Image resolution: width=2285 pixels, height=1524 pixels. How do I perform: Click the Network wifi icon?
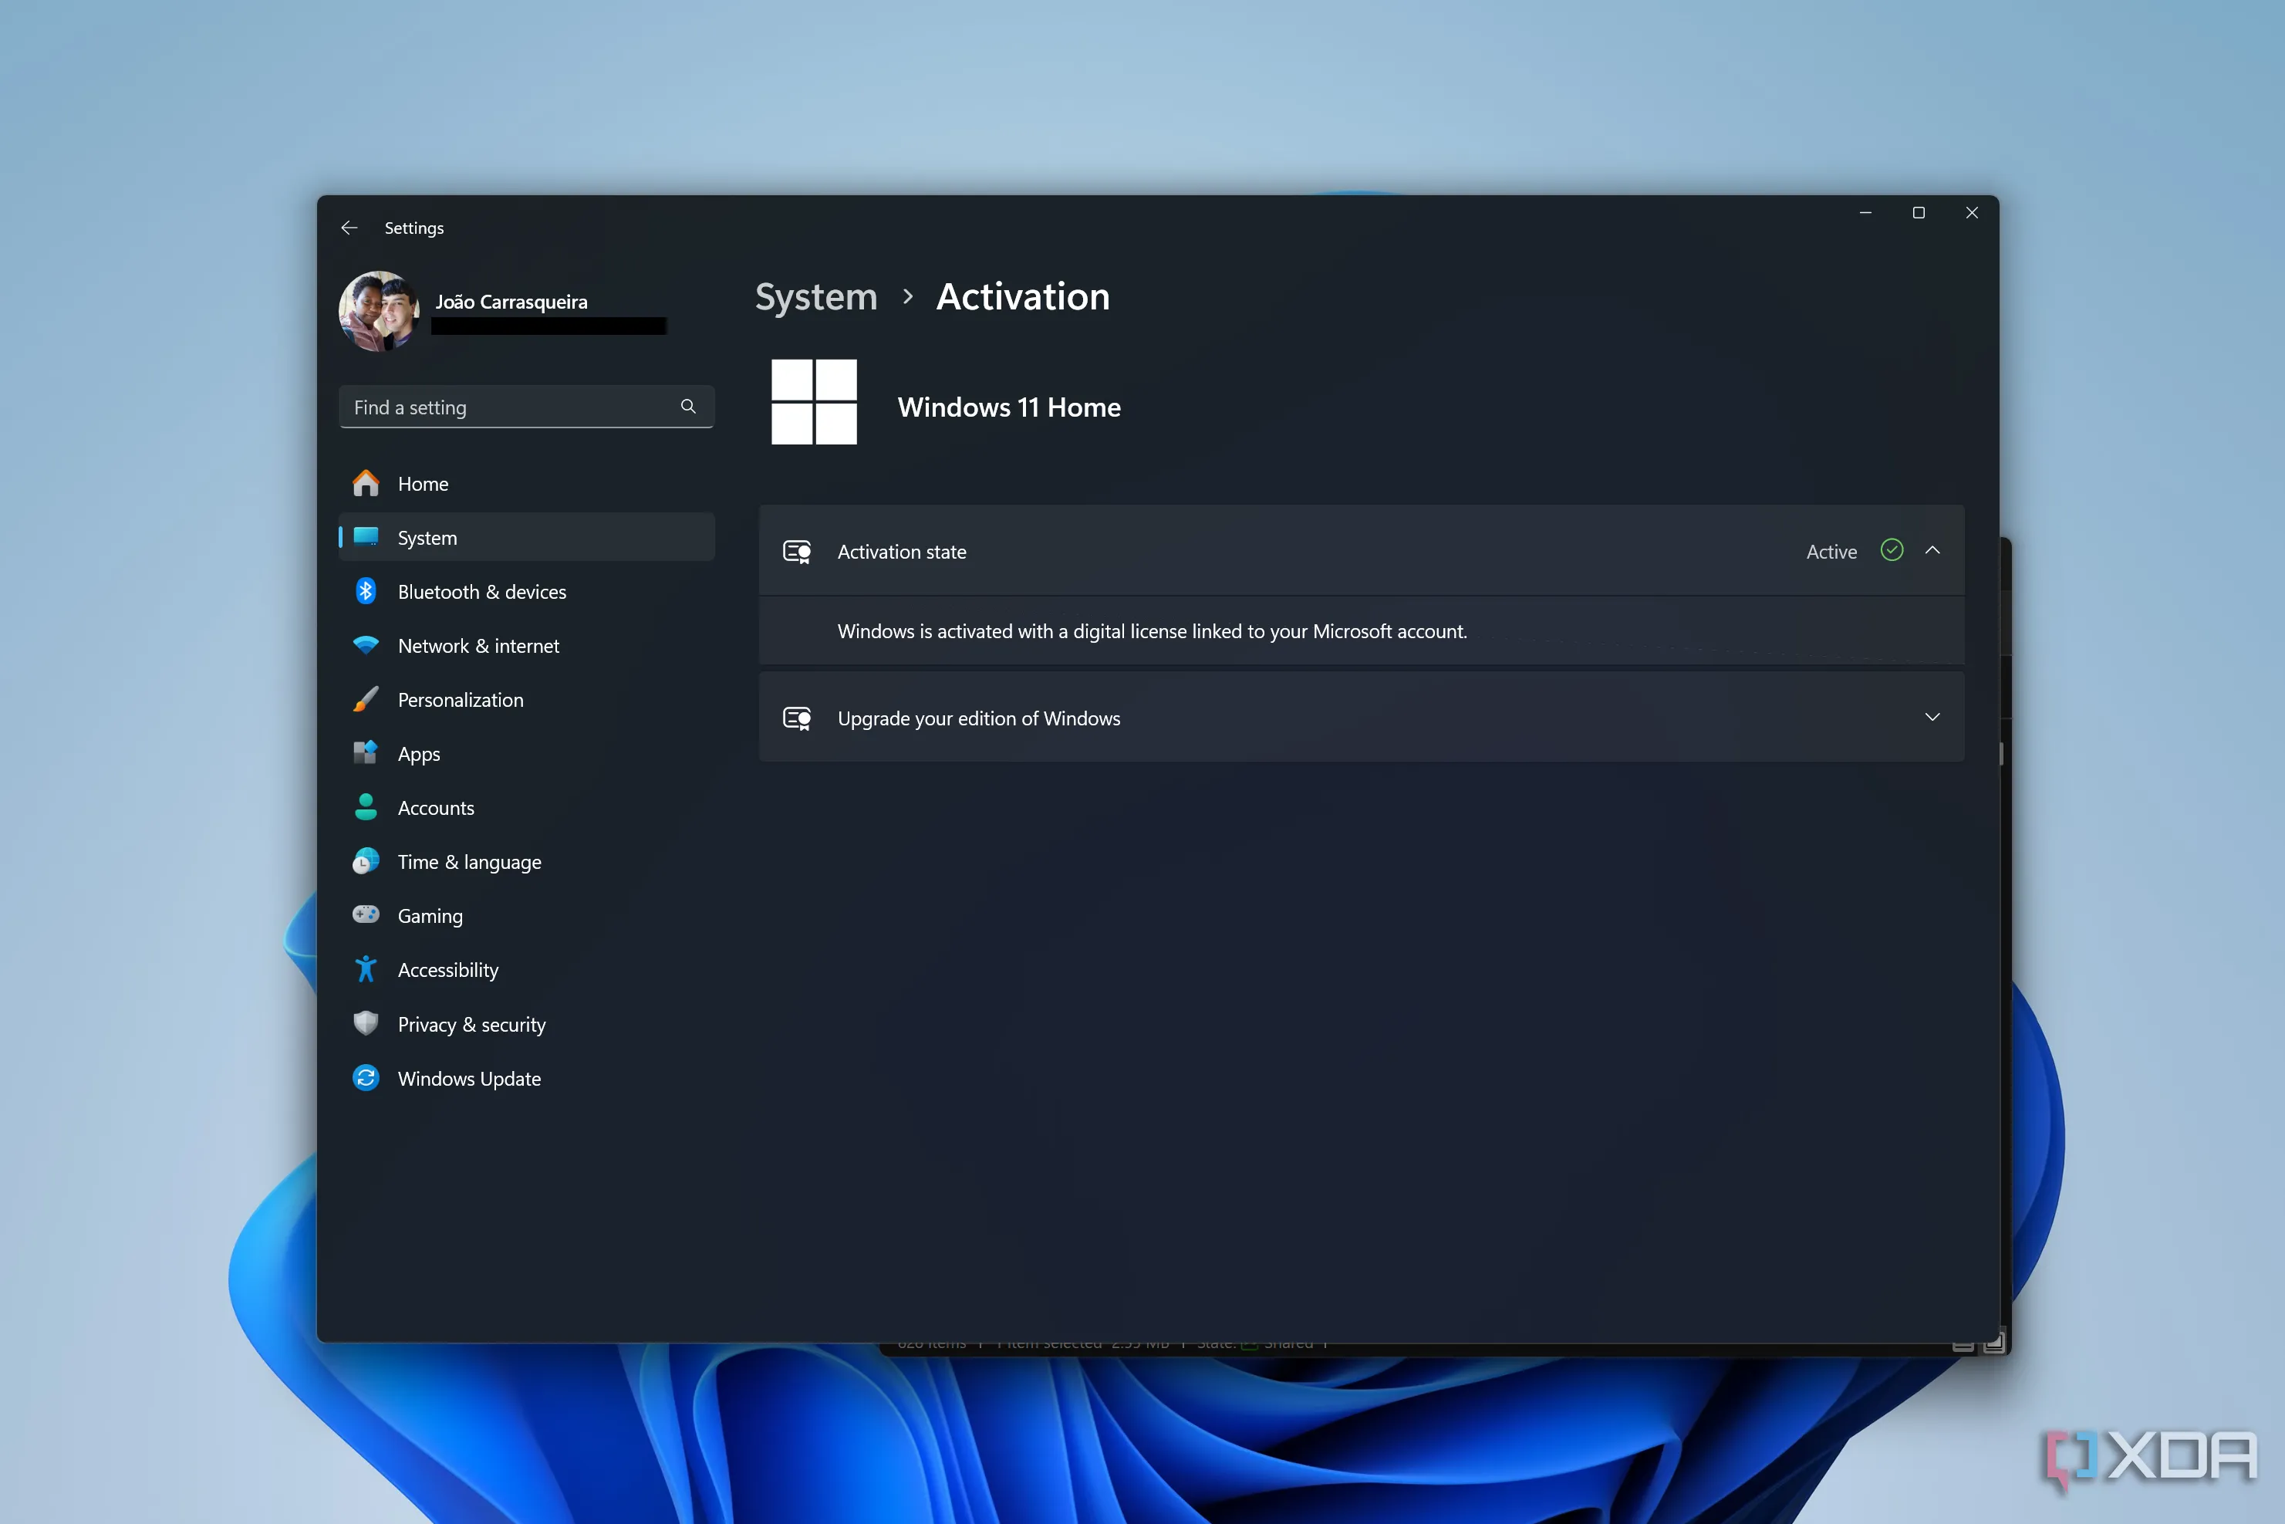(366, 645)
